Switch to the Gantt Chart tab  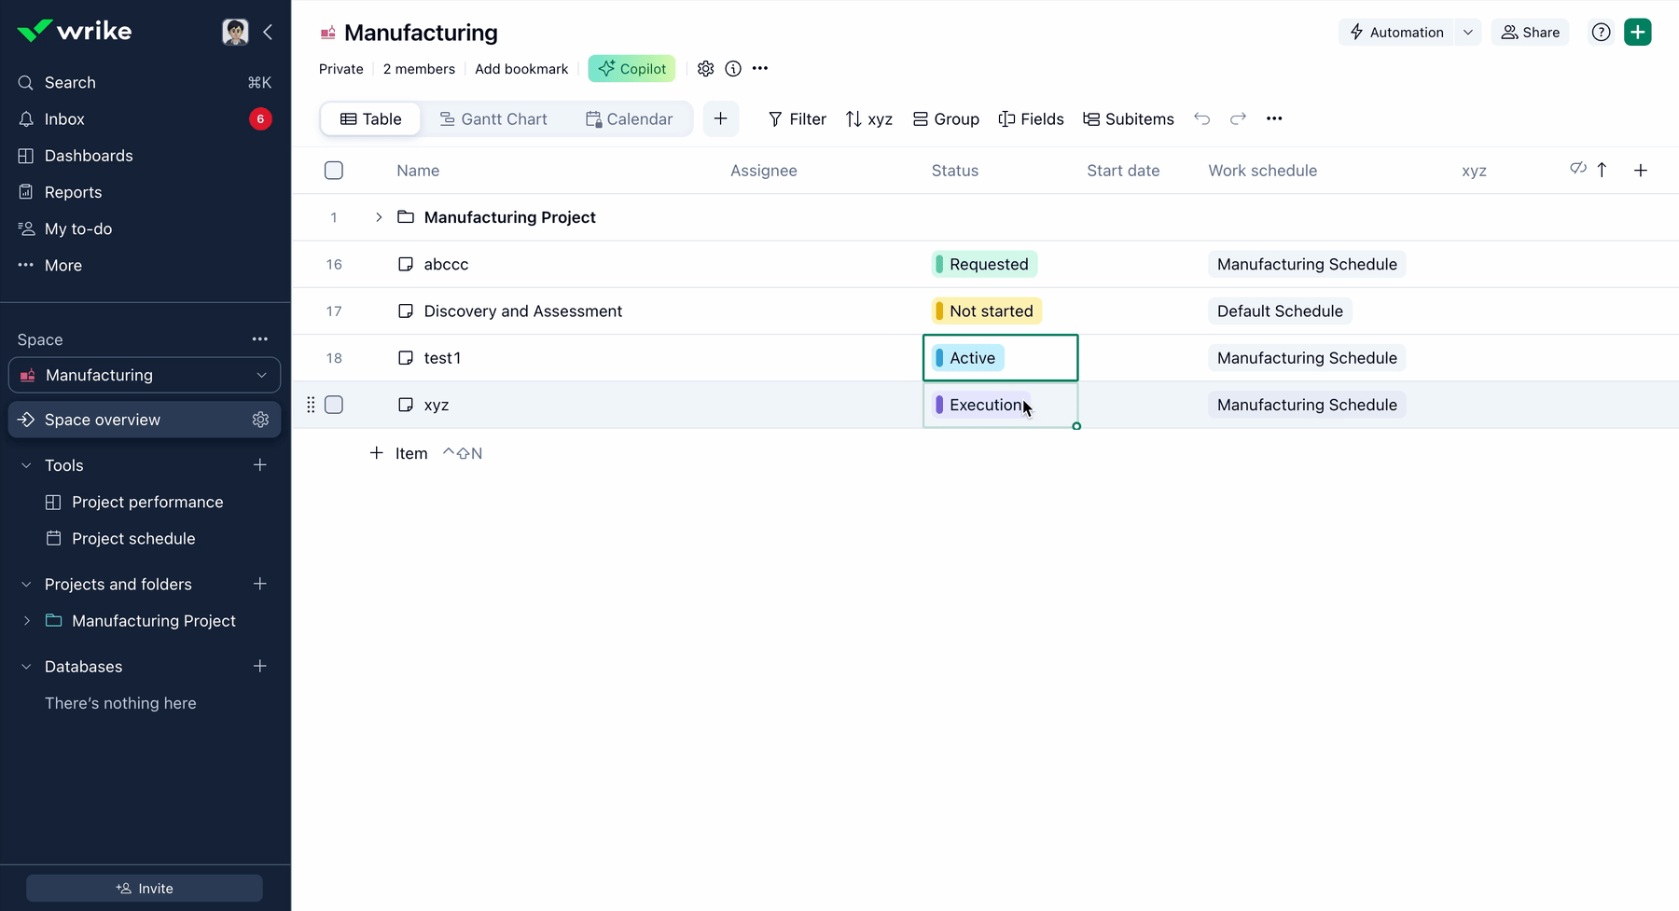tap(493, 118)
